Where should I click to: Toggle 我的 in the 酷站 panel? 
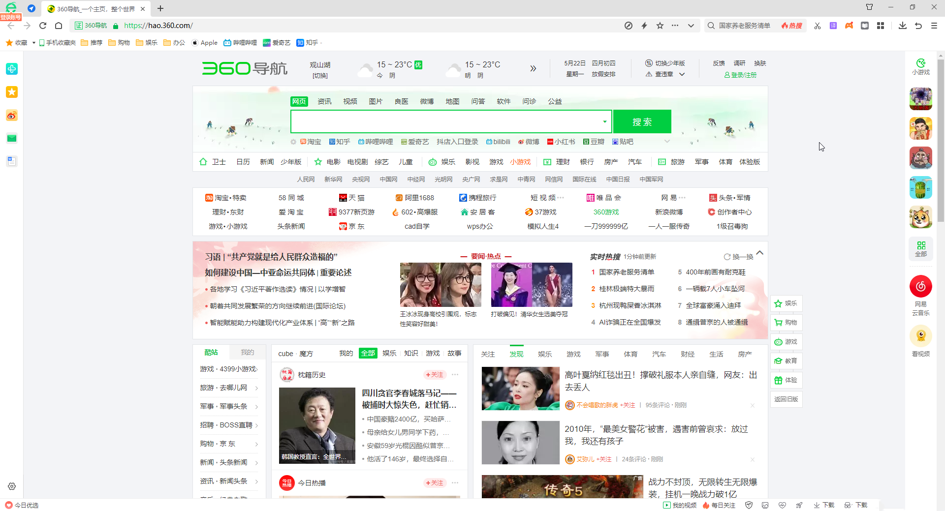point(247,353)
